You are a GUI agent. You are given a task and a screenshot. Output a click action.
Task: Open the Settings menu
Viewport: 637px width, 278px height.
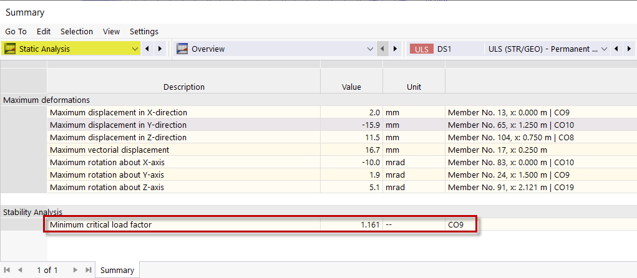(x=144, y=31)
